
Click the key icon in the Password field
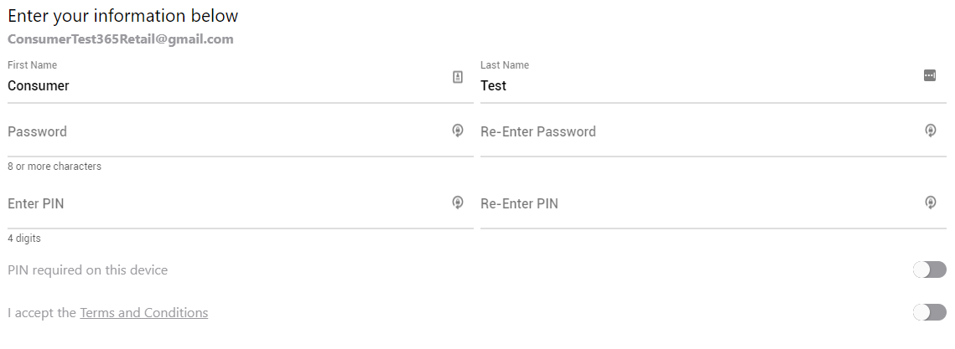pos(458,131)
